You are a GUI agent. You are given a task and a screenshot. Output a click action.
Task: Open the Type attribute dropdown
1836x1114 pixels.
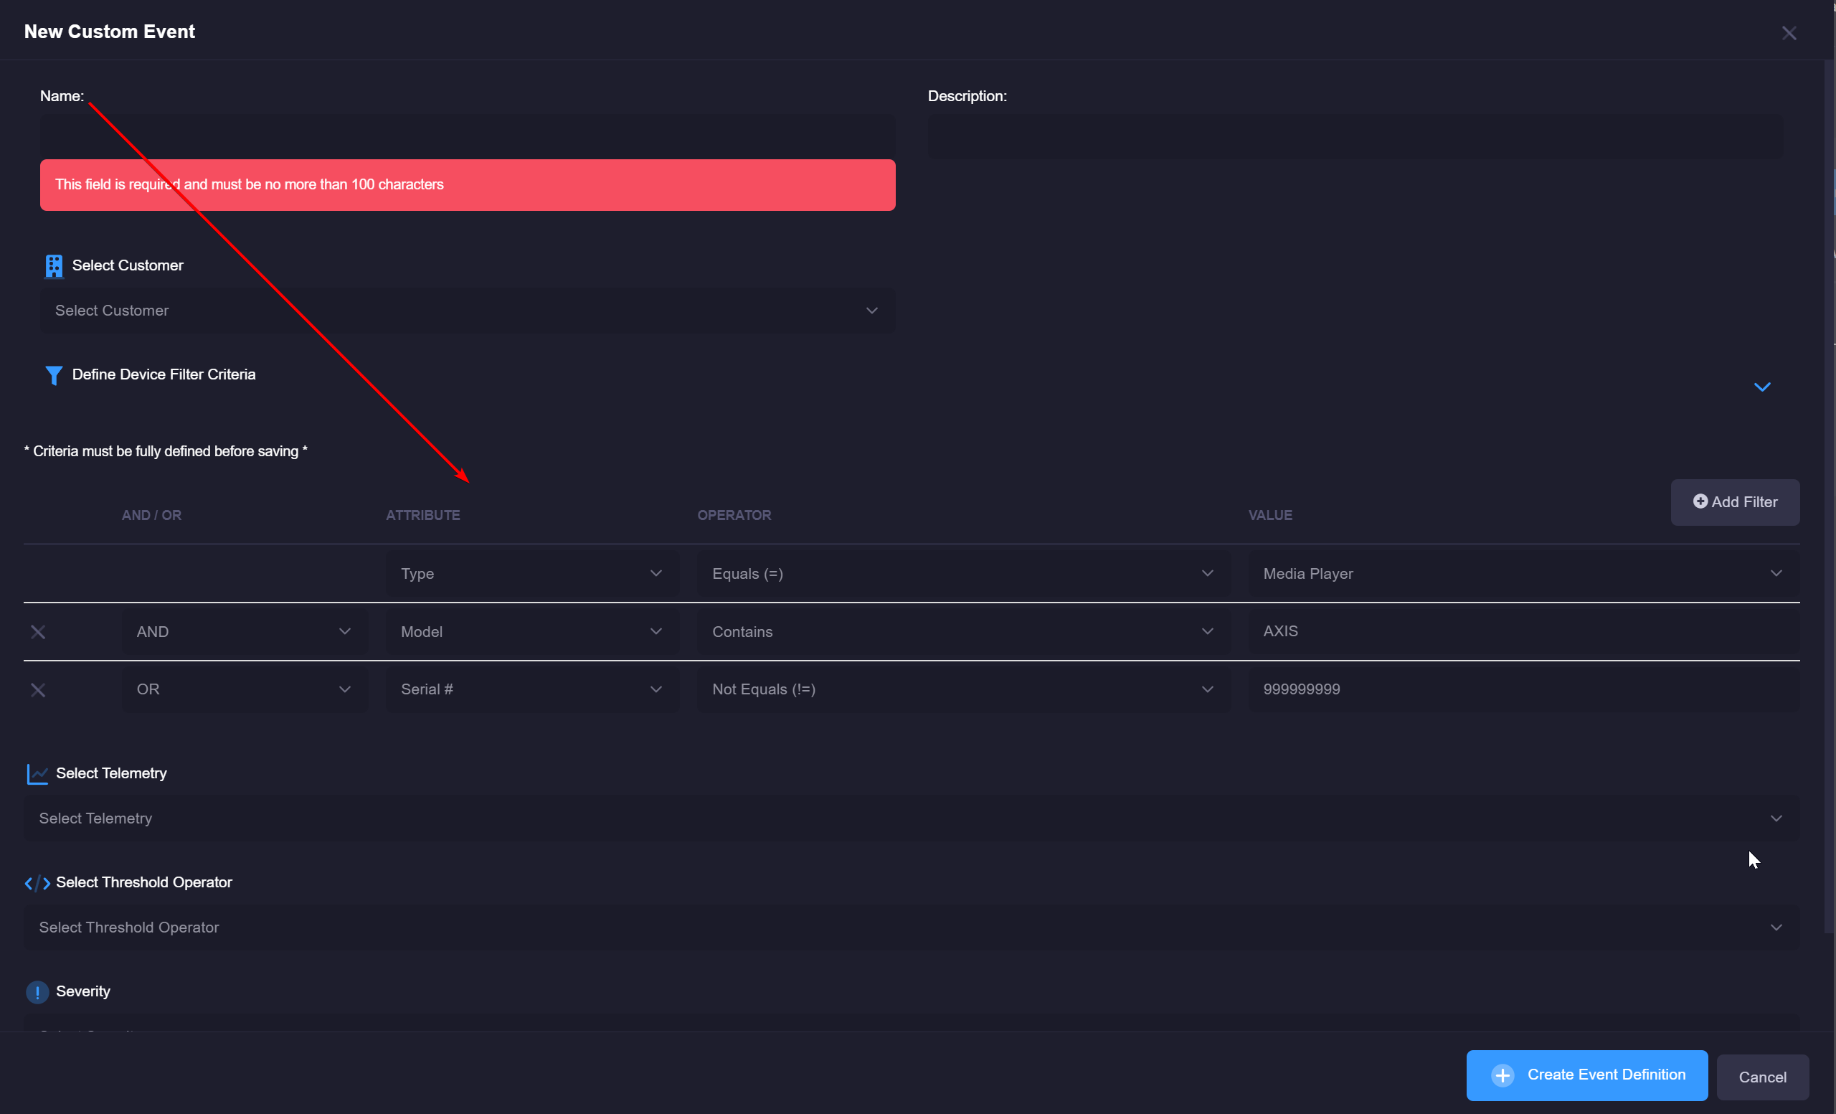[x=532, y=574]
